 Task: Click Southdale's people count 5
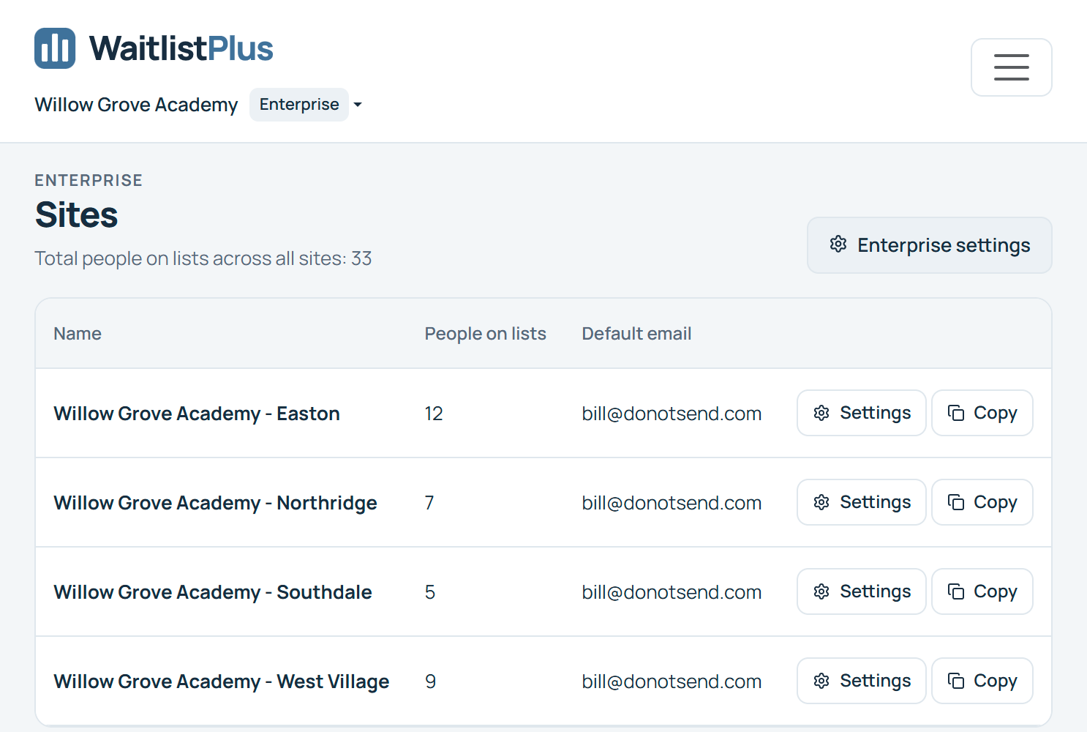(x=430, y=592)
